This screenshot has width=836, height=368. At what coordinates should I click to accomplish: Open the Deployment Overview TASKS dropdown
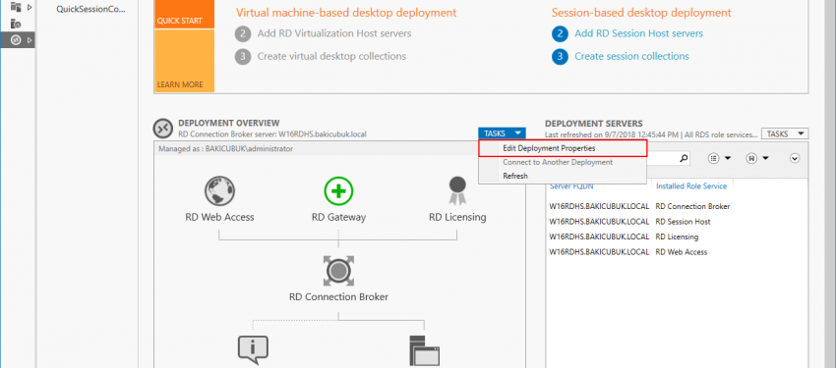[x=502, y=133]
